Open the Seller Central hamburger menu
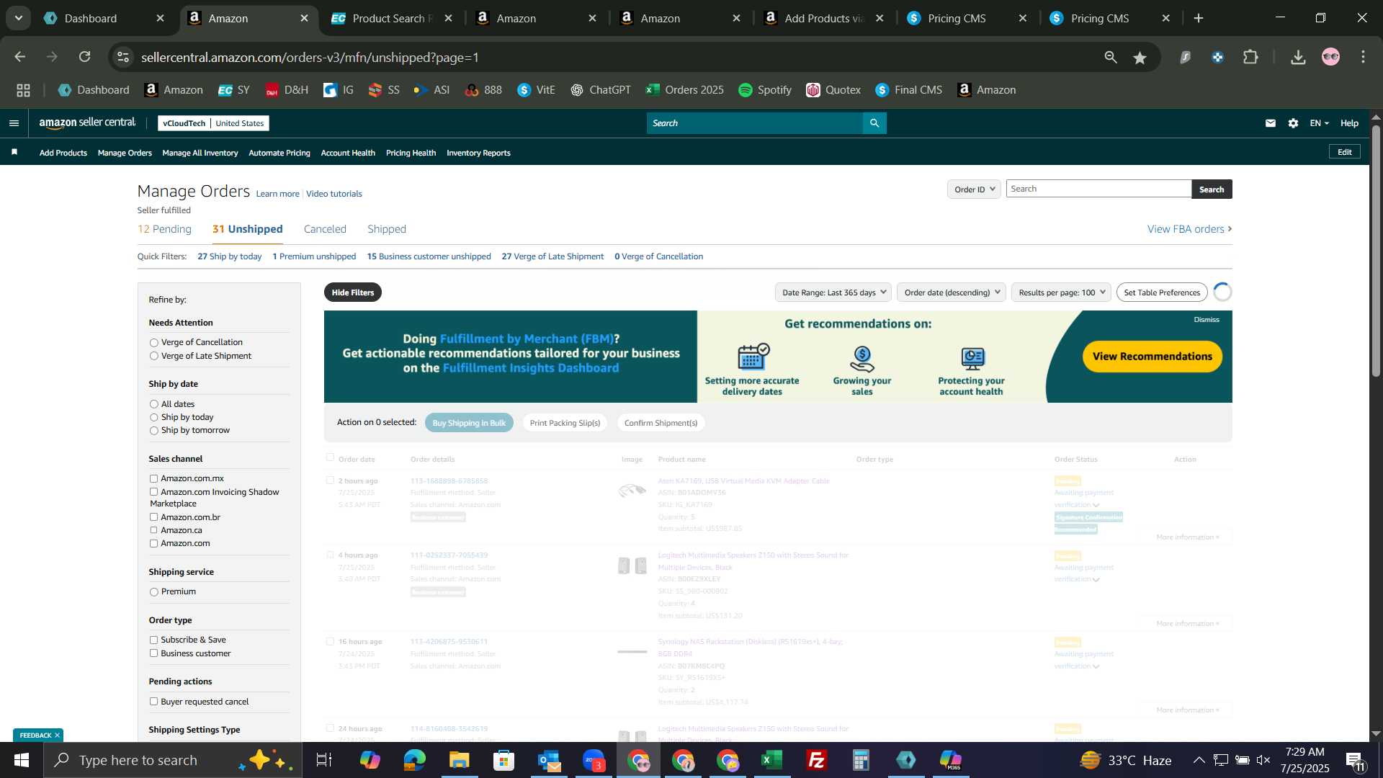Image resolution: width=1383 pixels, height=778 pixels. point(14,123)
